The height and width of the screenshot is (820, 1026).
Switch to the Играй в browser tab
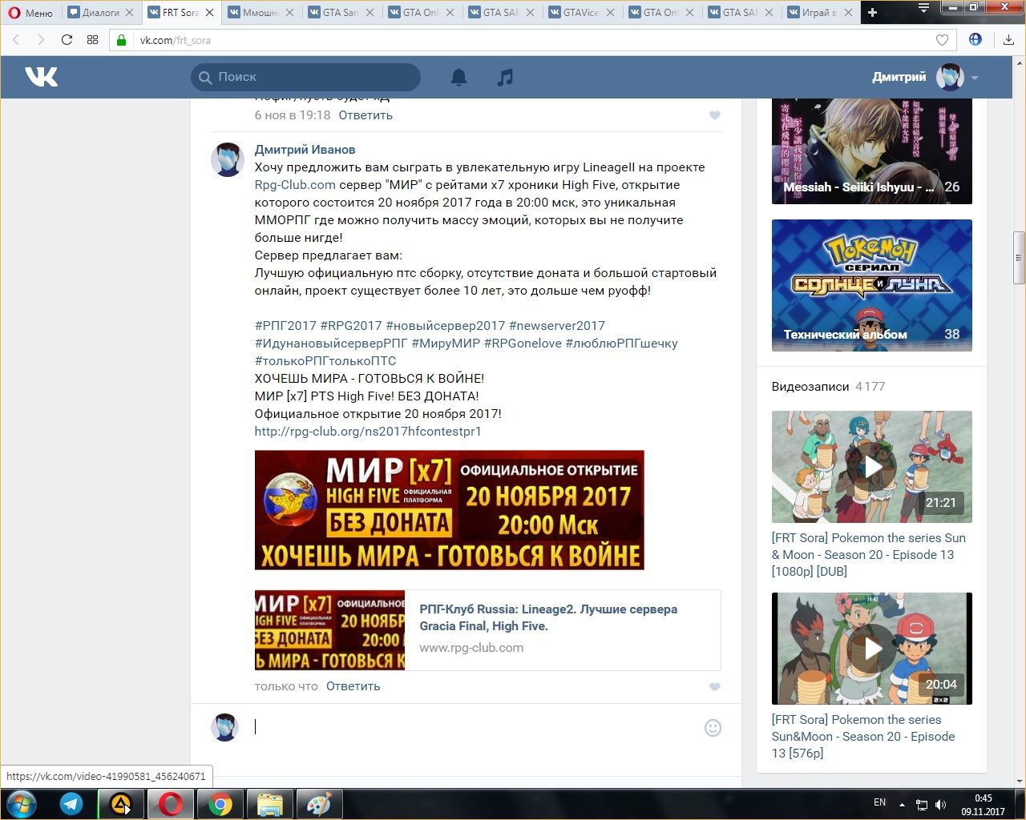click(819, 13)
